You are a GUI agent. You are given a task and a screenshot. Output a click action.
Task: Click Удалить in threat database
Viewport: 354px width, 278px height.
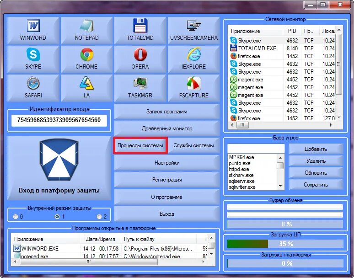click(316, 161)
